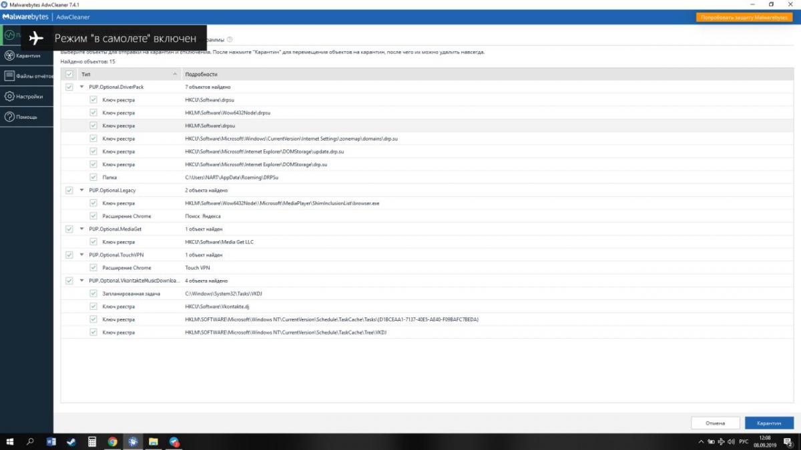Open the Карантин sidebar section
This screenshot has width=801, height=450.
point(27,55)
